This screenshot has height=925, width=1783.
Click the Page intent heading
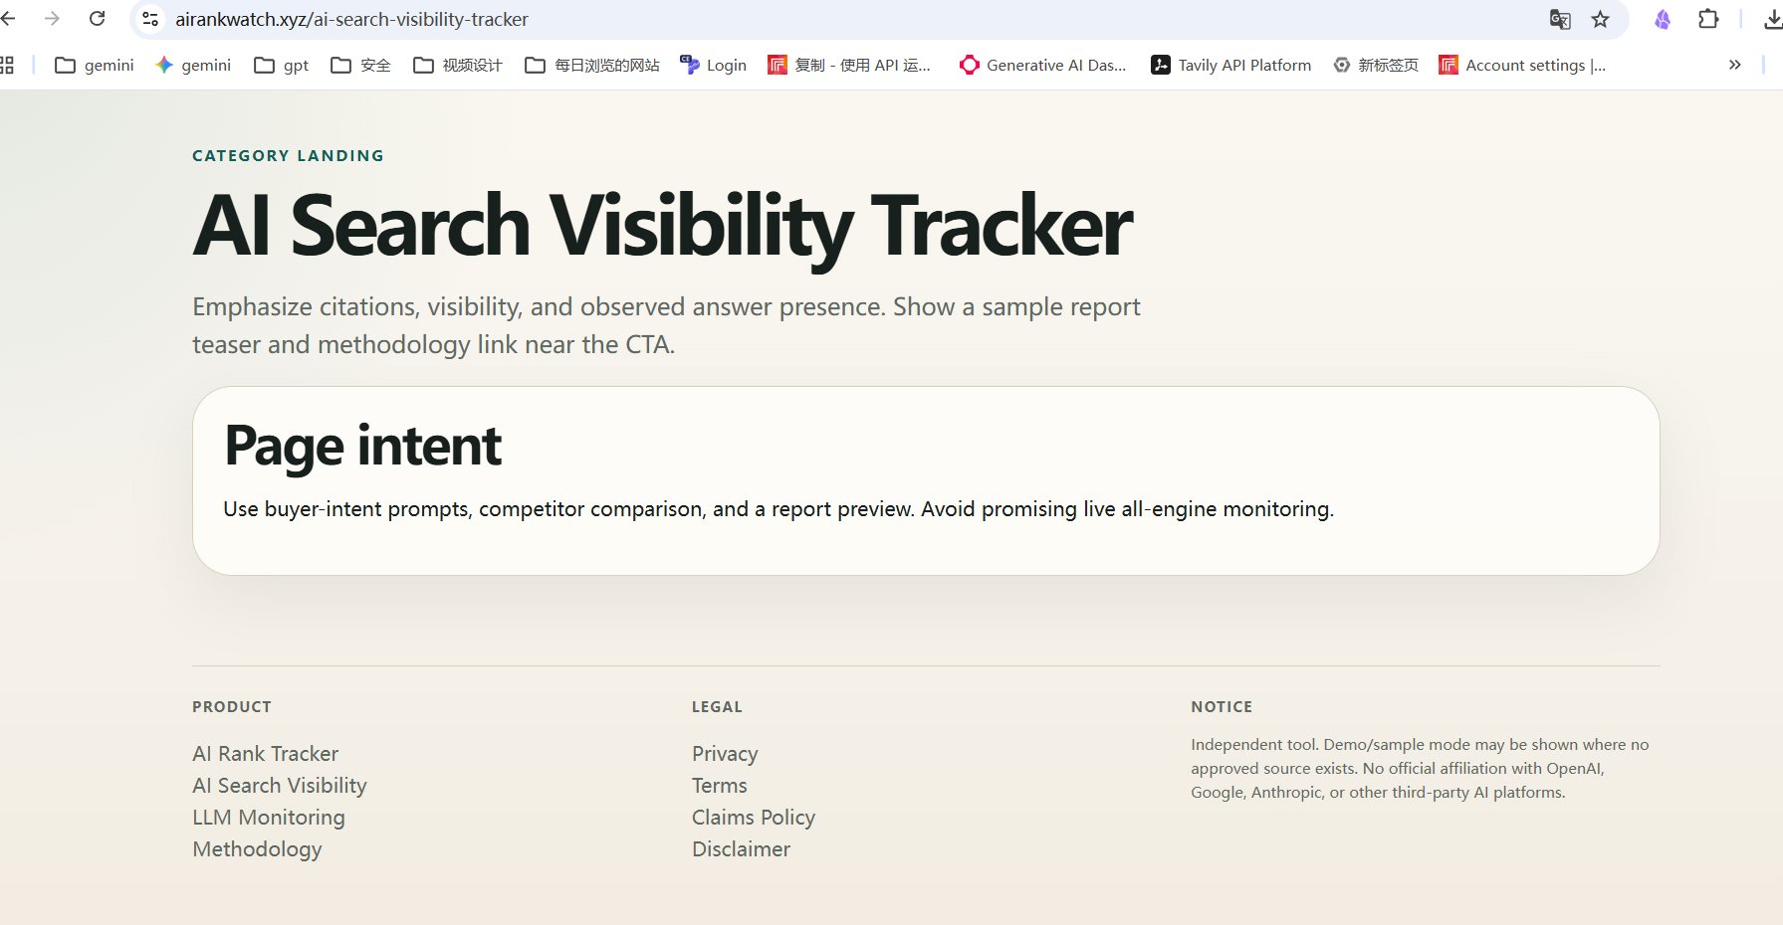pos(363,446)
